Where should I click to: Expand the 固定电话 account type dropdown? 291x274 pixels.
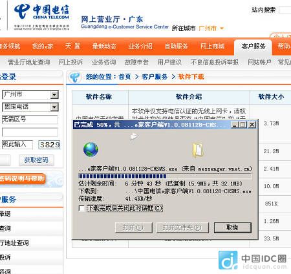click(x=54, y=107)
